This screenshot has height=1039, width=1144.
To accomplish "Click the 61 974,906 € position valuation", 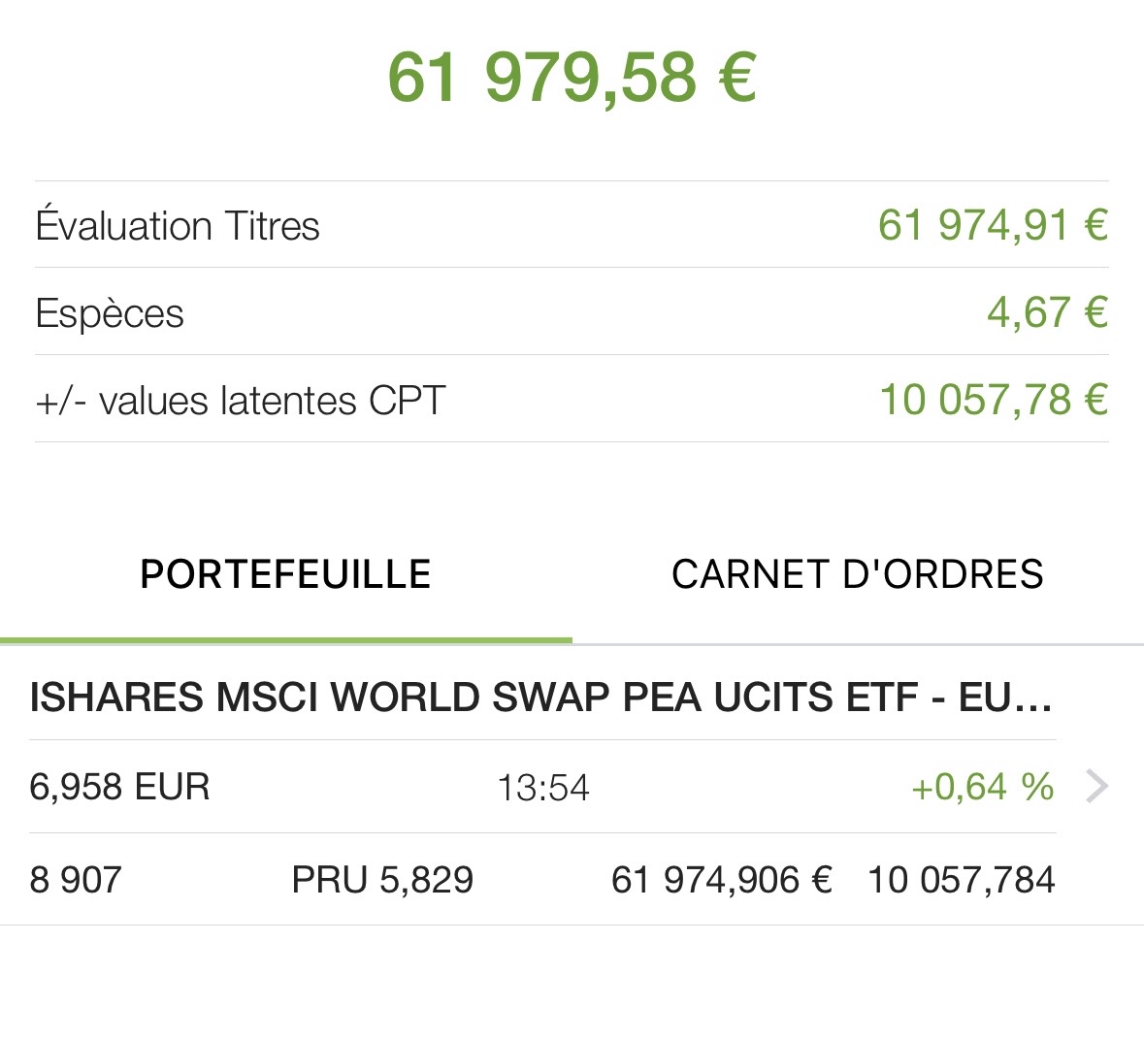I will 722,879.
